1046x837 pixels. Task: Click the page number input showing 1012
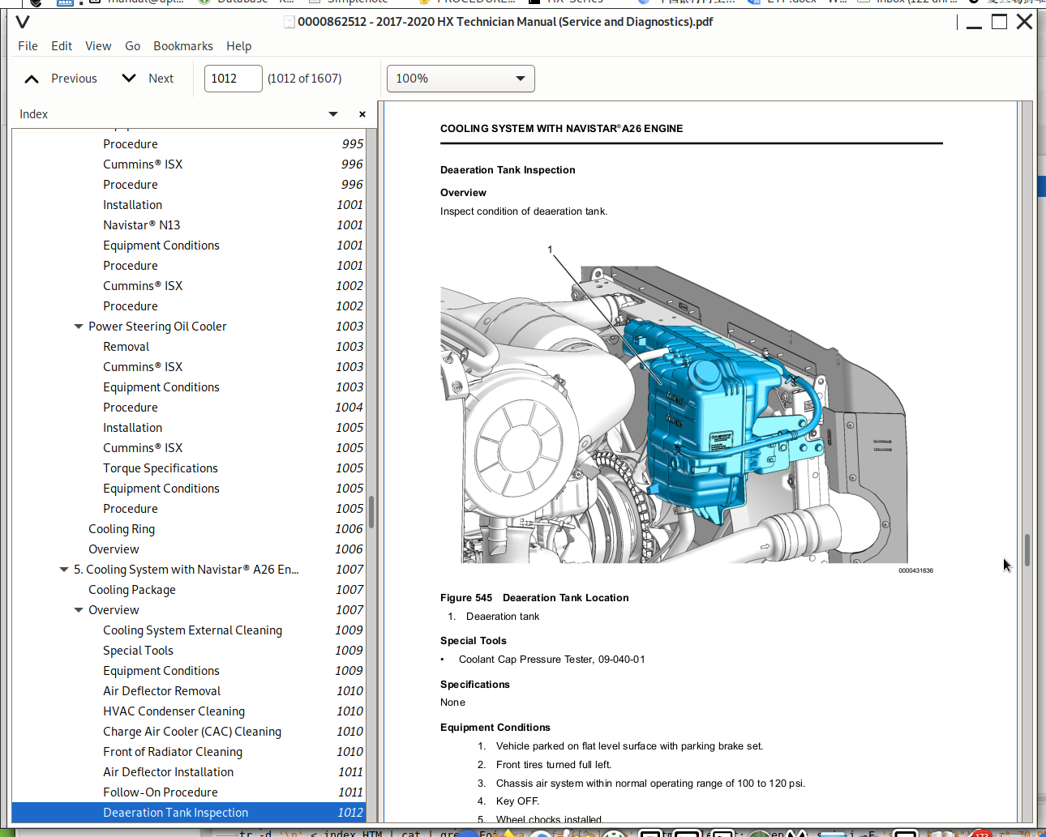tap(233, 78)
